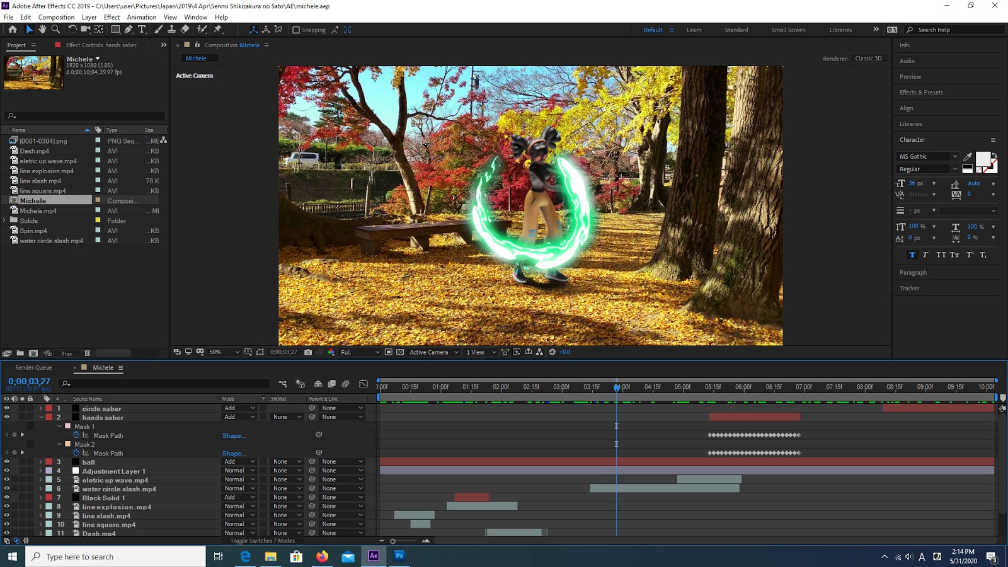
Task: Hide the hands saber layer
Action: 7,417
